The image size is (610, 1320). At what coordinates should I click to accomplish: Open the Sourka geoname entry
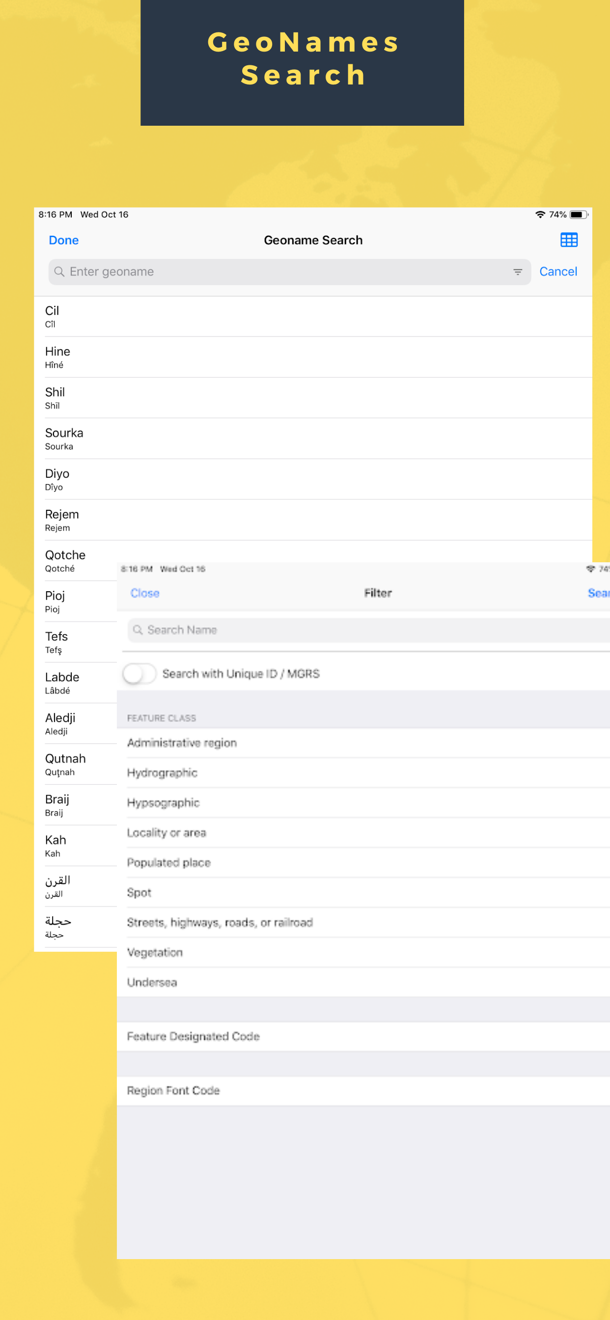[x=313, y=439]
